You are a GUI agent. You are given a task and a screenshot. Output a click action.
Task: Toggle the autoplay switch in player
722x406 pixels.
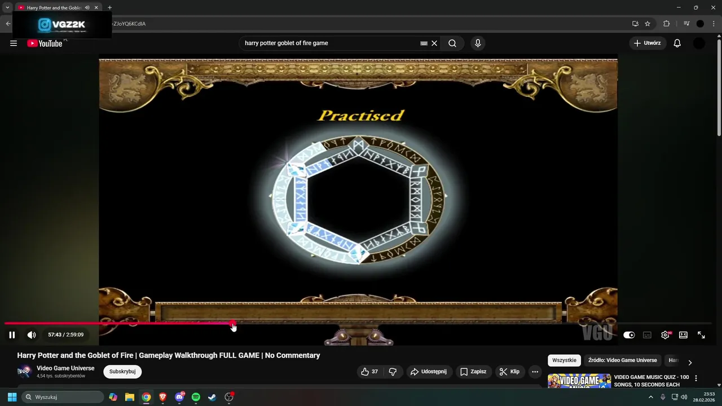(629, 335)
